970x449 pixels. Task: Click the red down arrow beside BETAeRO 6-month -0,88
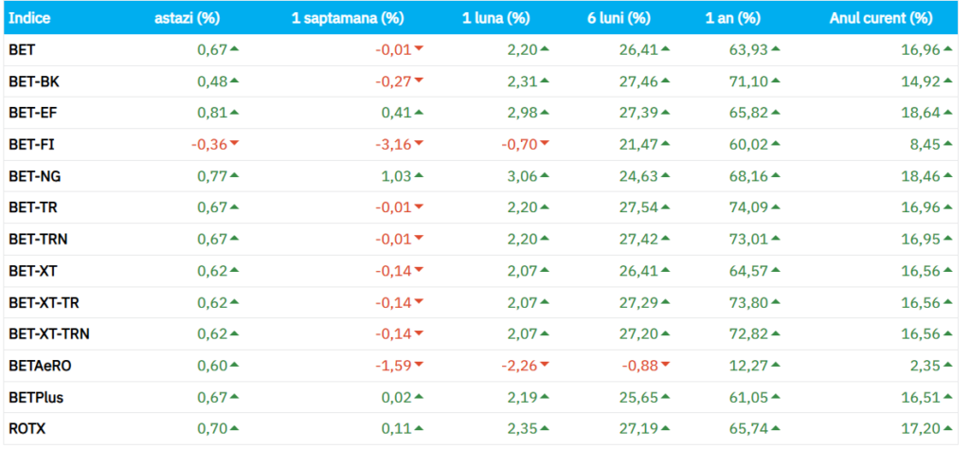(x=666, y=366)
